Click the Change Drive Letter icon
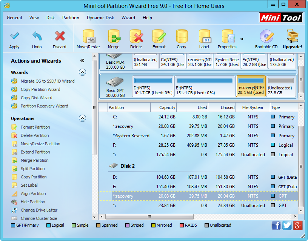Viewport: 308px width, 241px height. click(x=14, y=210)
